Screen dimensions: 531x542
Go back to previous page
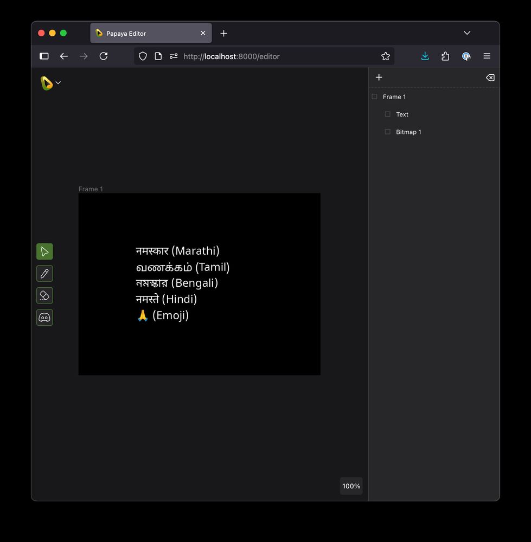coord(64,56)
